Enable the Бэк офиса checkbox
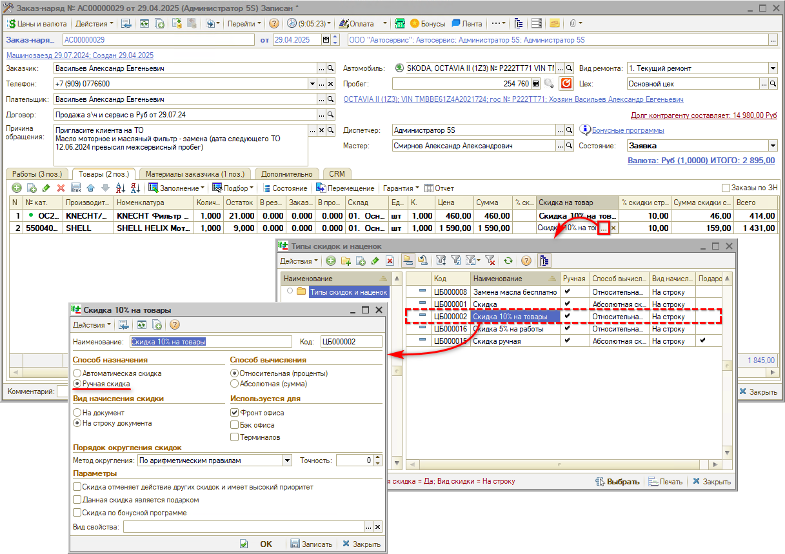Screen dimensions: 785x554 pyautogui.click(x=235, y=425)
